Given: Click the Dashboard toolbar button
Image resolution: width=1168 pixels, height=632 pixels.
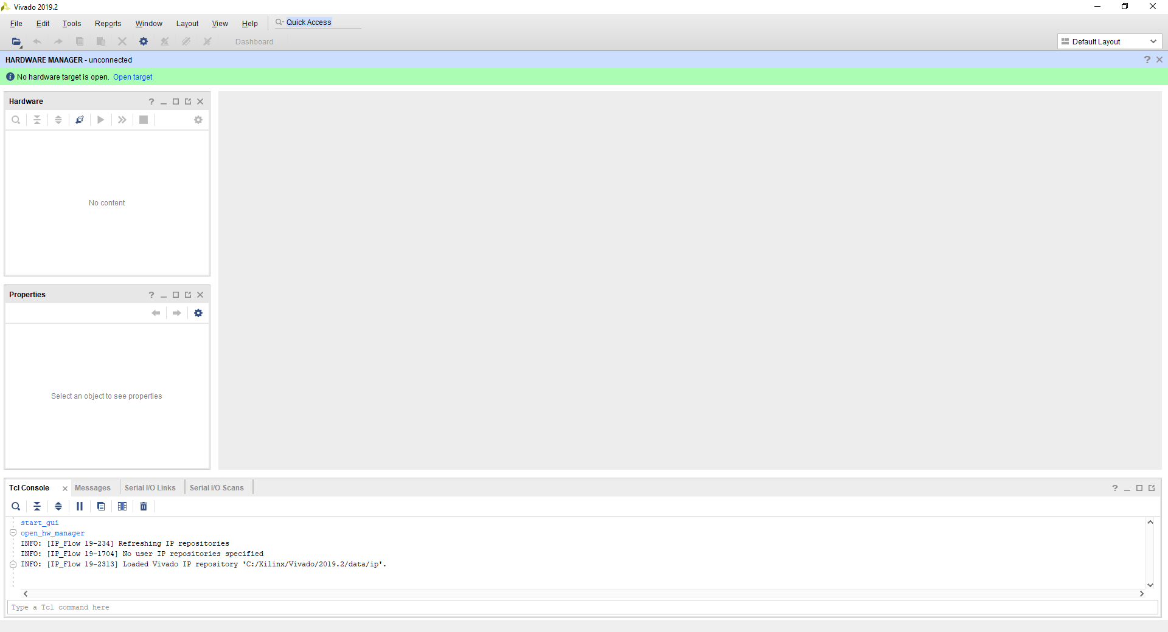Looking at the screenshot, I should [254, 42].
